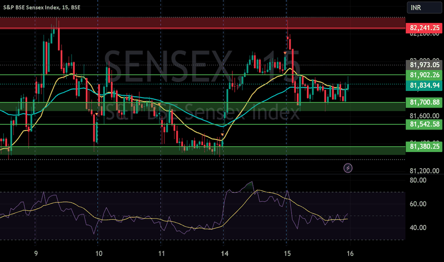Select the 81,834.94 current price label
Image resolution: width=444 pixels, height=262 pixels.
click(424, 85)
